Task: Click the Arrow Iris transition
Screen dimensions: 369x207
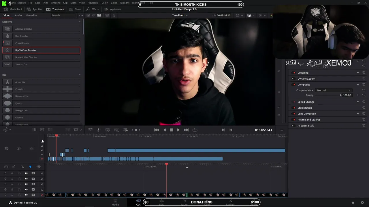Action: pos(41,82)
